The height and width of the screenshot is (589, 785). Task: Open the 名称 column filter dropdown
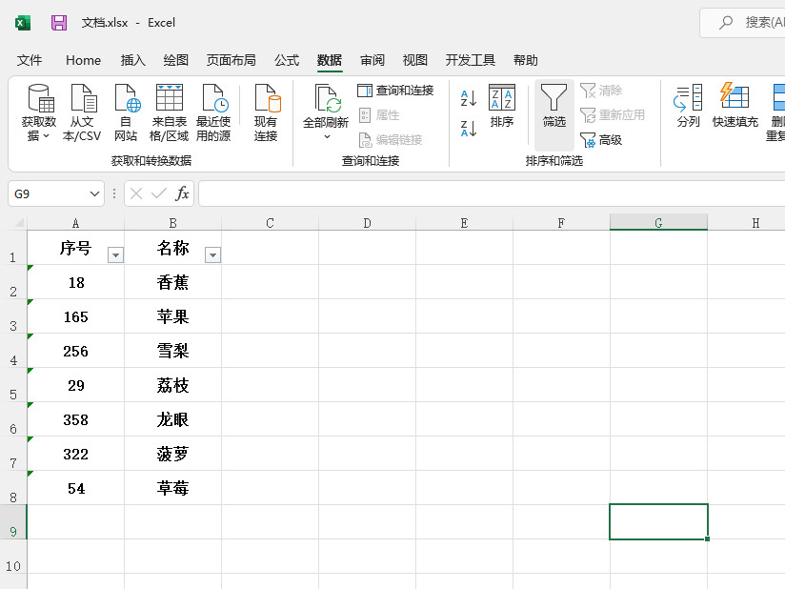click(x=212, y=254)
